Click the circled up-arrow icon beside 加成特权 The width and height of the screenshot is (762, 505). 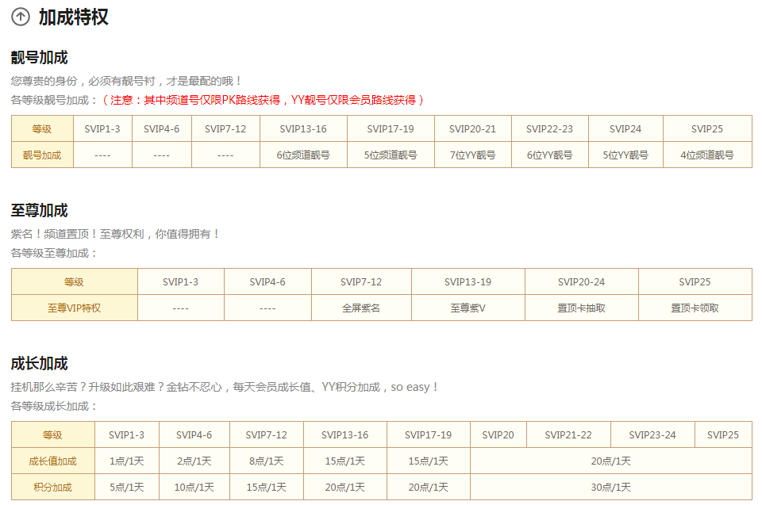[x=21, y=17]
